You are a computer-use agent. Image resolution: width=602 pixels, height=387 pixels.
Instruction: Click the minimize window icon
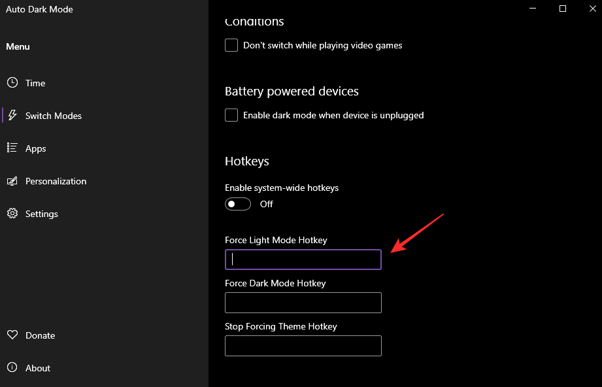click(532, 8)
